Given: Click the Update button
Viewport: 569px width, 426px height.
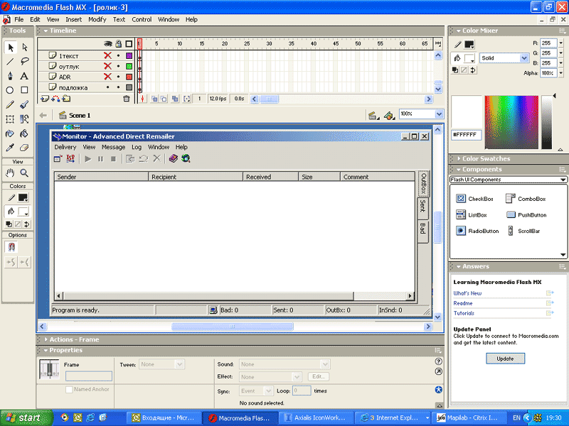Looking at the screenshot, I should 505,359.
